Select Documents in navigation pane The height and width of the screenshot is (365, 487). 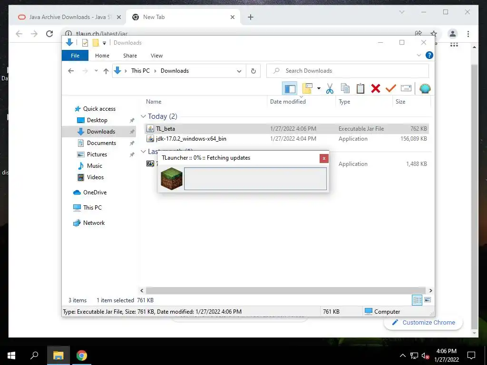tap(101, 143)
